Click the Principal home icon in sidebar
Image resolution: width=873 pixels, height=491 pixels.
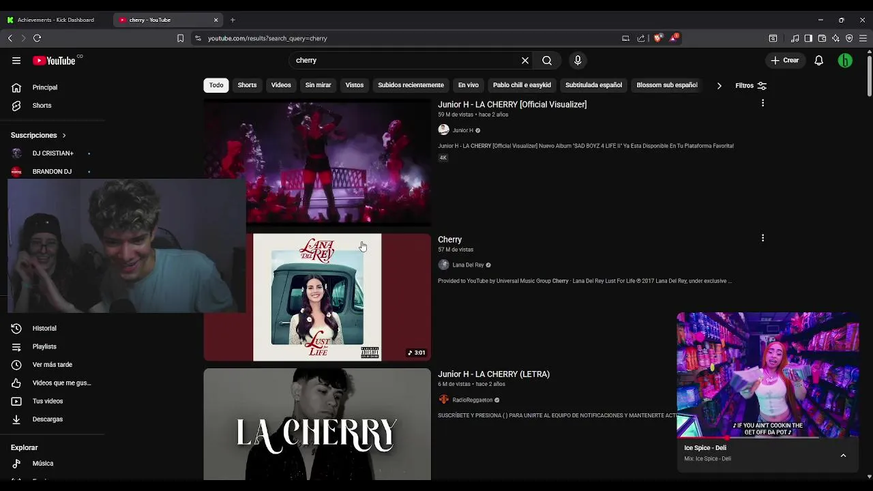coord(16,87)
